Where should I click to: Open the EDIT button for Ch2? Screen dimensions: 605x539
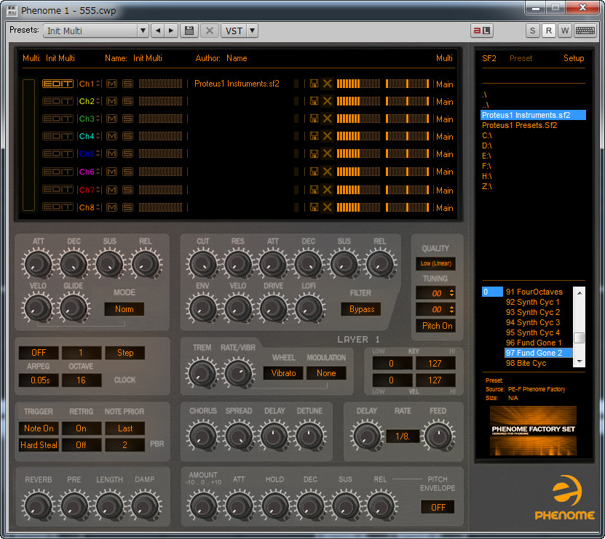[x=58, y=101]
